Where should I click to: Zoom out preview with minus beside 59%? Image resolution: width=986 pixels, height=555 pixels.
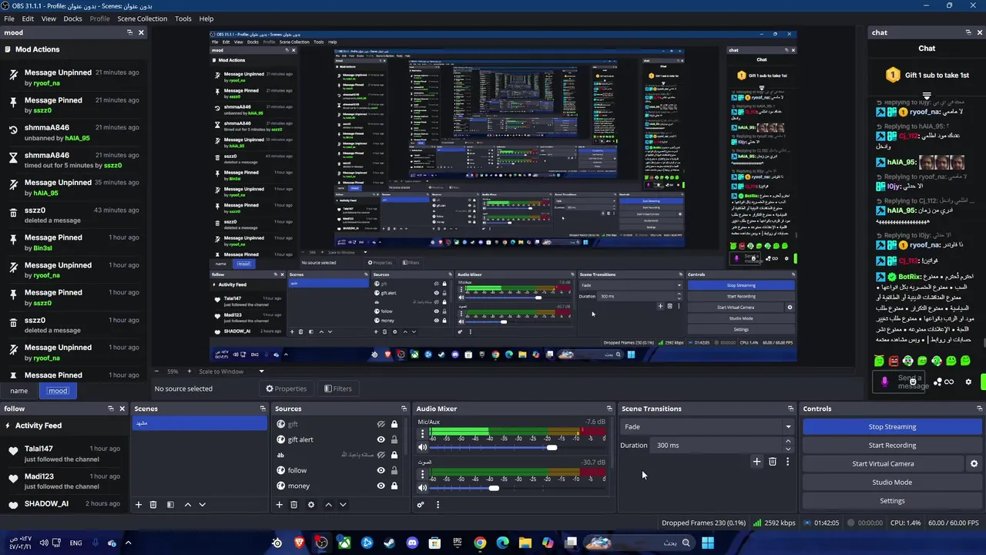(x=158, y=372)
